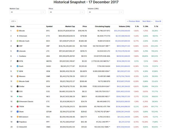Open the Cardano name link

[23, 56]
